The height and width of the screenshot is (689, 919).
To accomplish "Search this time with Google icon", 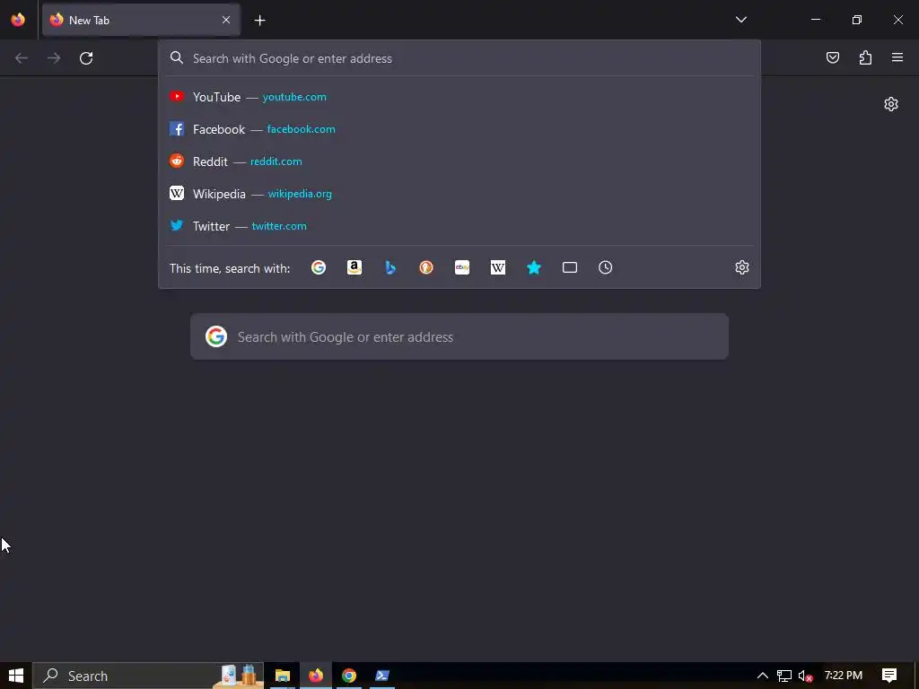I will 319,267.
